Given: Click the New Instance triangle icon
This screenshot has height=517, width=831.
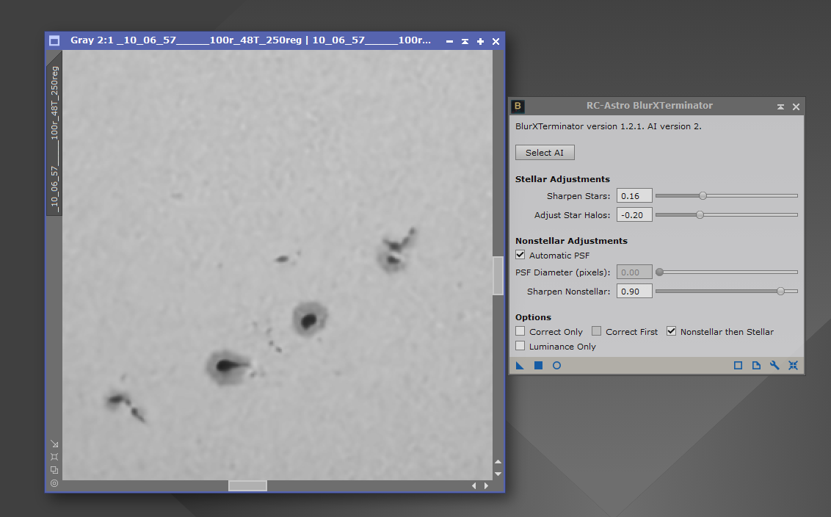Looking at the screenshot, I should 520,366.
